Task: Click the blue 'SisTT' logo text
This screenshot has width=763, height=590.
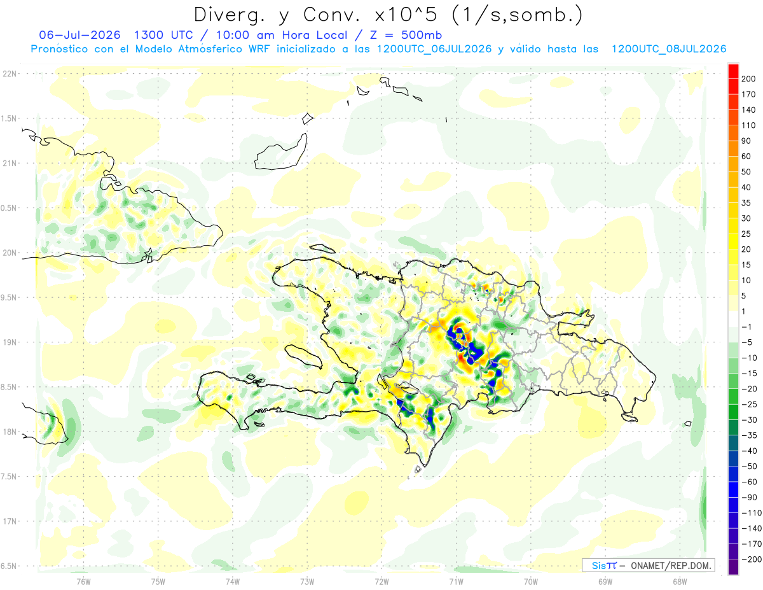Action: point(603,565)
